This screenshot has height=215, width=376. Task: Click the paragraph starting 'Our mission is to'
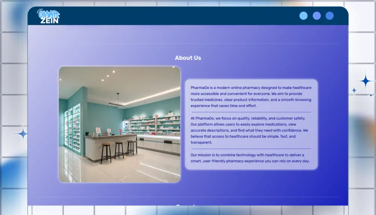point(250,158)
